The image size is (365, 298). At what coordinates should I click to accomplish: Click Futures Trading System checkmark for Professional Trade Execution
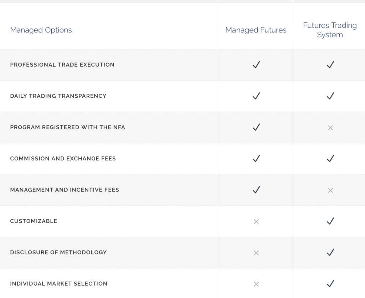(330, 65)
